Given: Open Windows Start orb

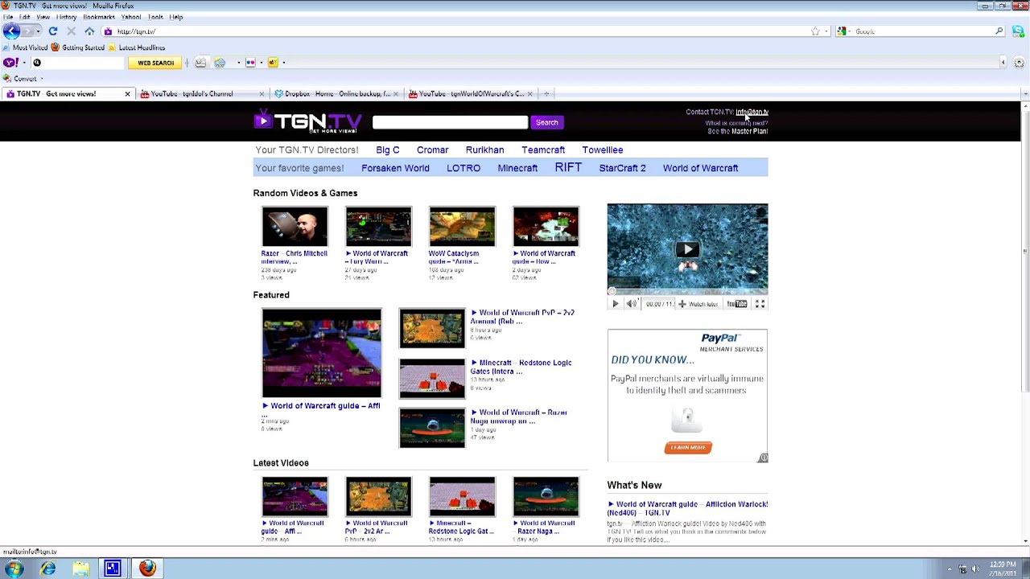Looking at the screenshot, I should pyautogui.click(x=14, y=569).
